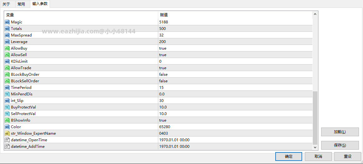This screenshot has height=164, width=363.
Task: Click the integer icon next to Magic
Action: [x=7, y=22]
